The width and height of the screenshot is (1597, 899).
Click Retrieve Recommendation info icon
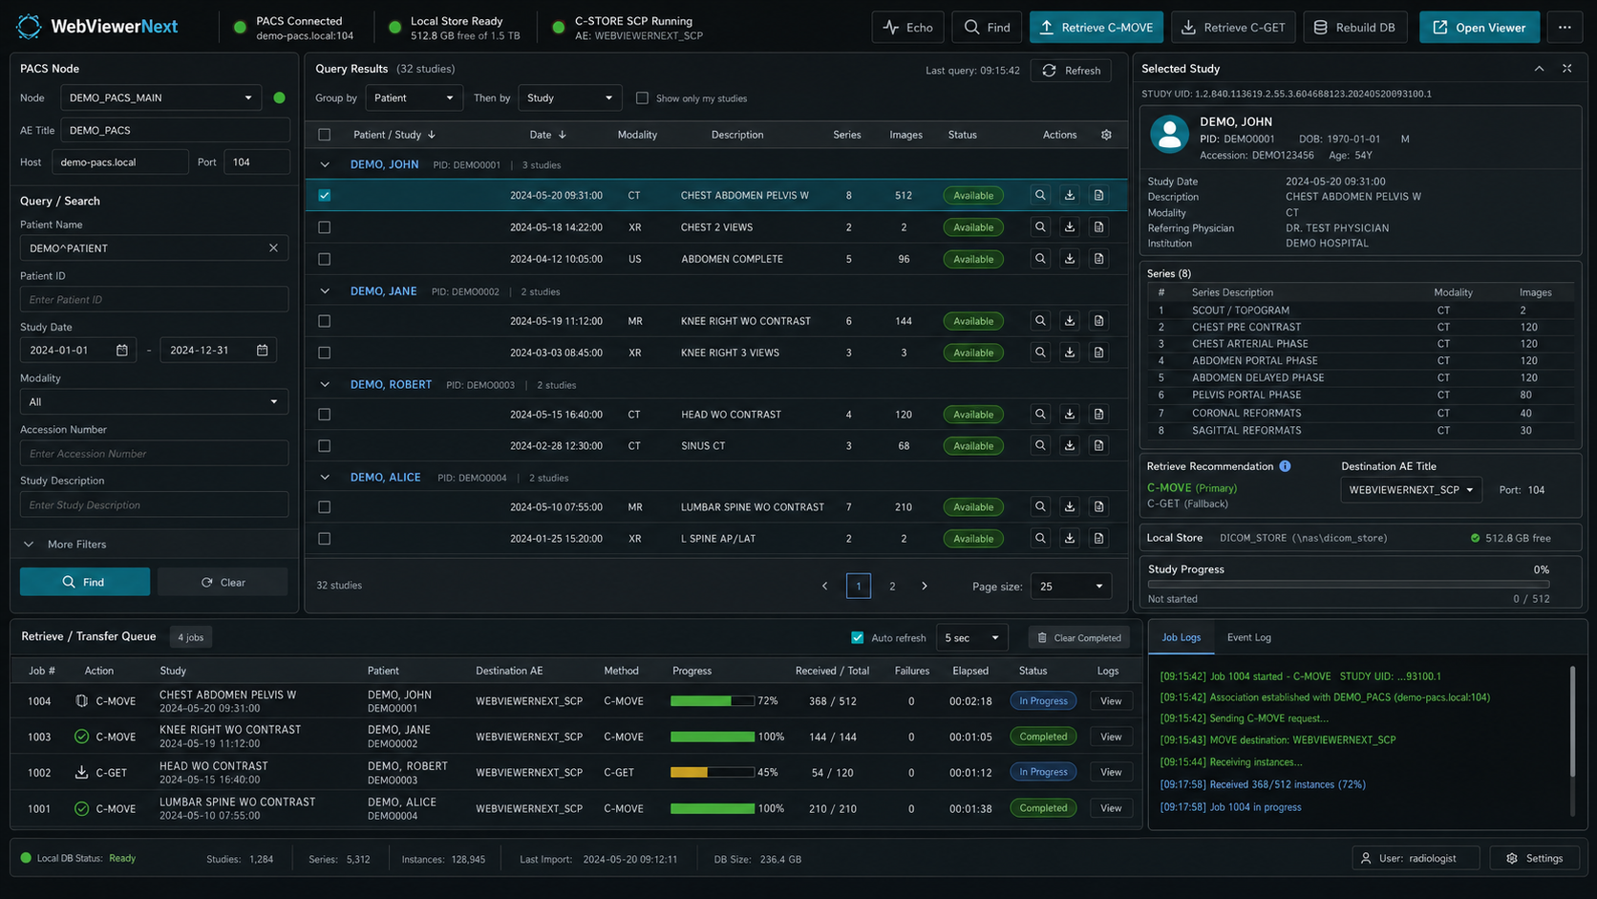click(1286, 466)
